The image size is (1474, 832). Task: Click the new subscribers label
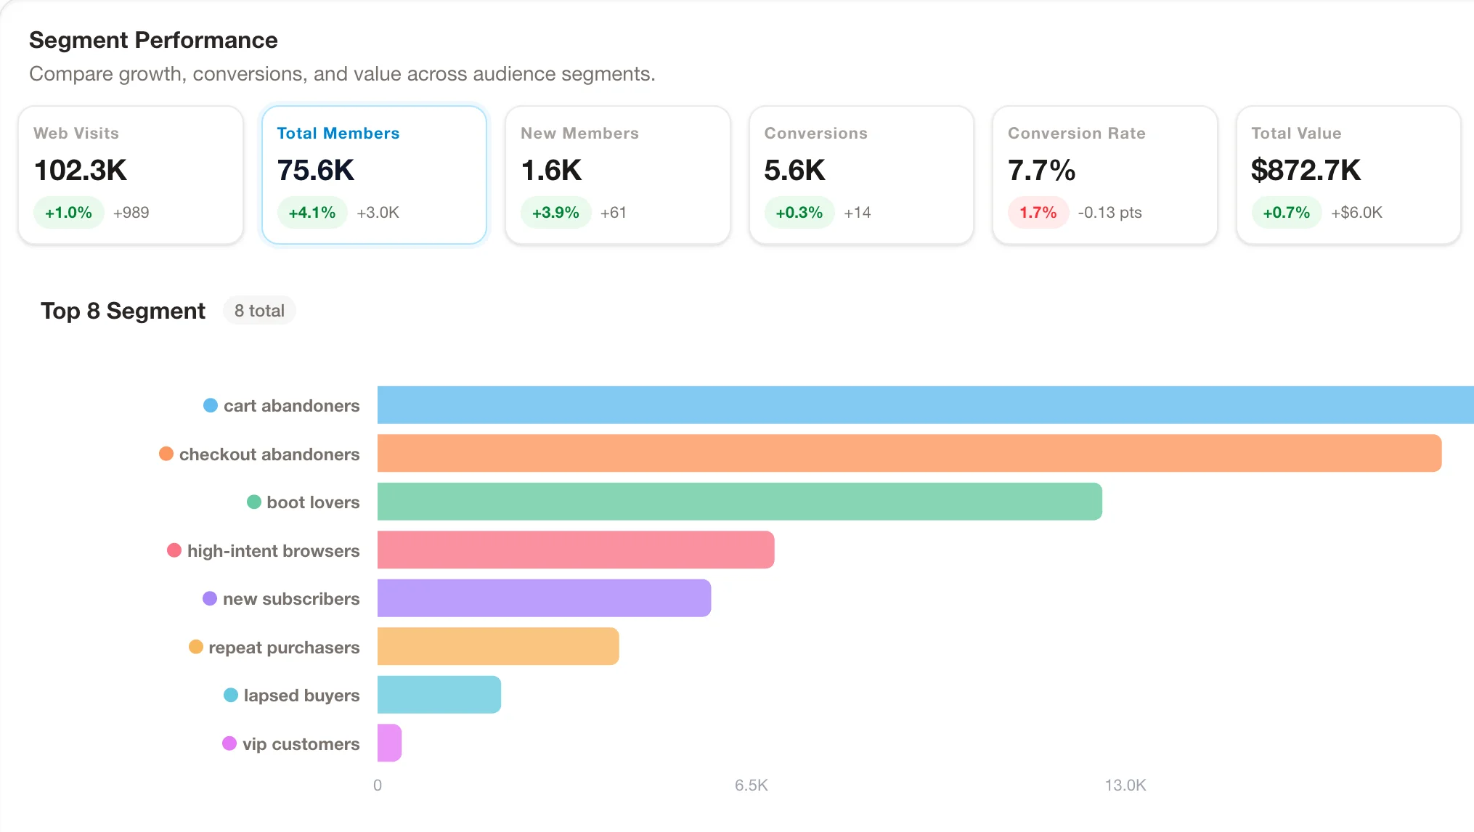coord(291,599)
